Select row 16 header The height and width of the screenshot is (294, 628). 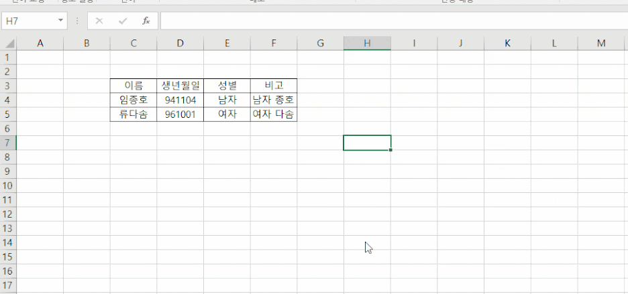coord(8,271)
